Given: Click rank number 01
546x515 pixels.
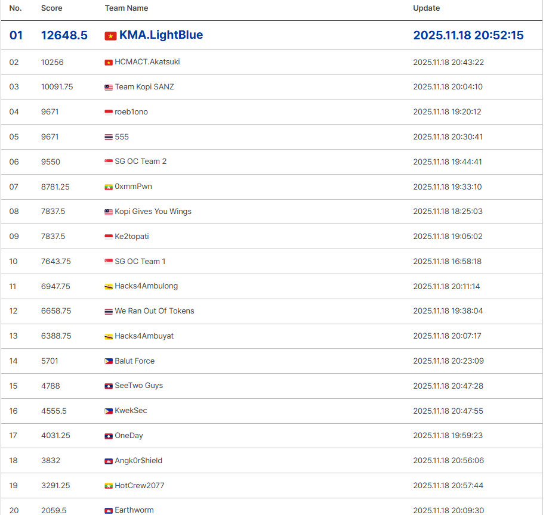Looking at the screenshot, I should click(x=16, y=35).
